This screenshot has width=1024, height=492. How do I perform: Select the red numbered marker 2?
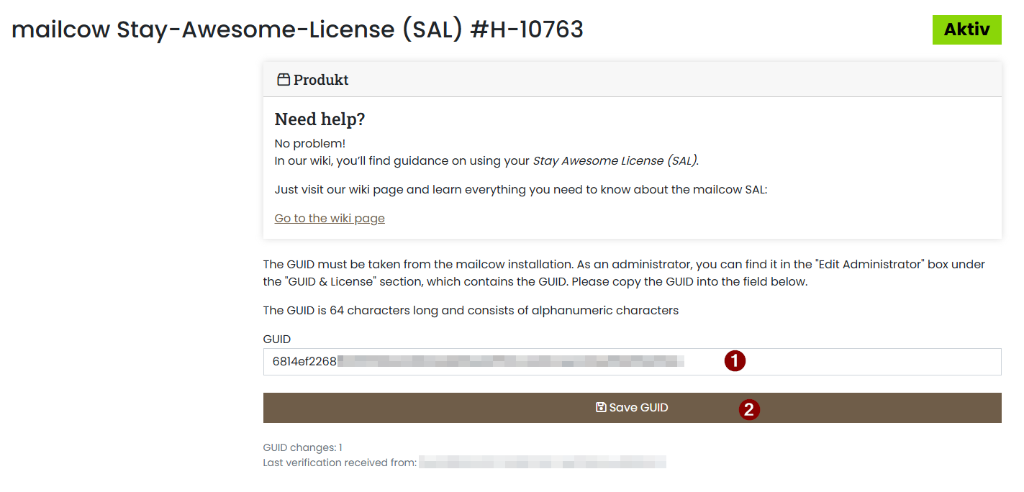point(748,408)
